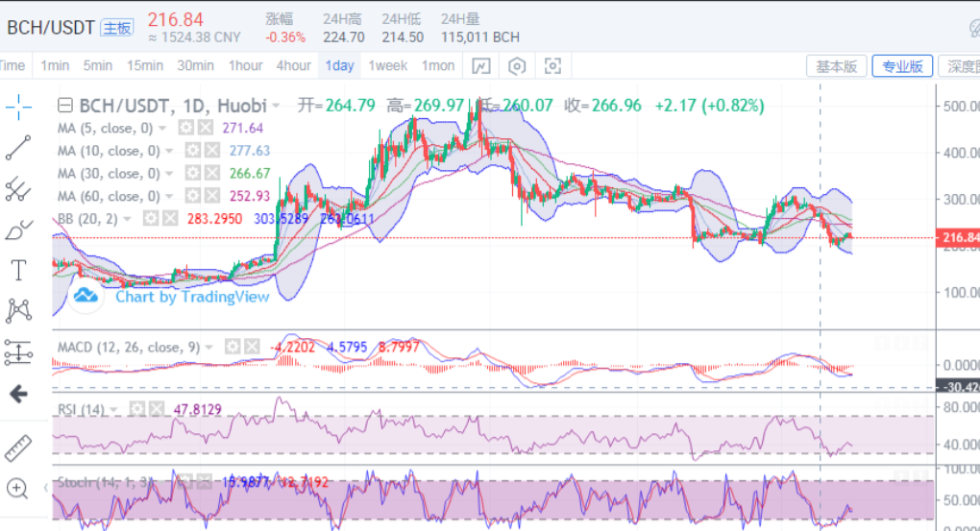Switch to the 4hour timeframe
The image size is (980, 531).
293,66
